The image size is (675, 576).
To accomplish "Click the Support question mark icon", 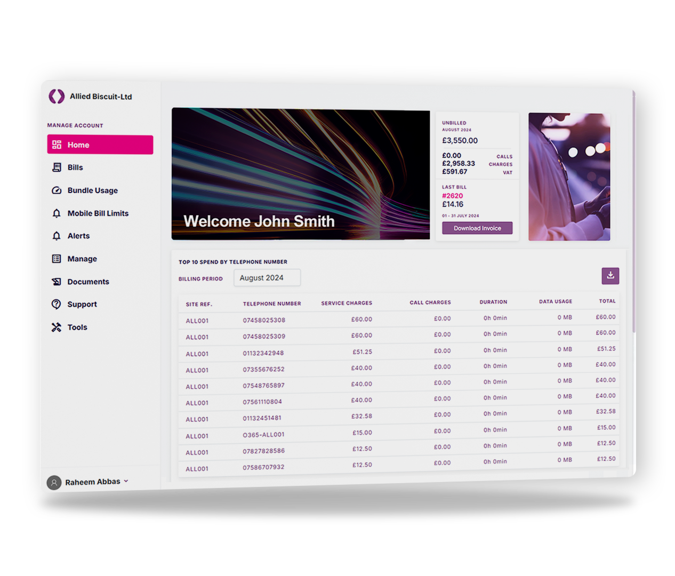I will click(x=57, y=304).
